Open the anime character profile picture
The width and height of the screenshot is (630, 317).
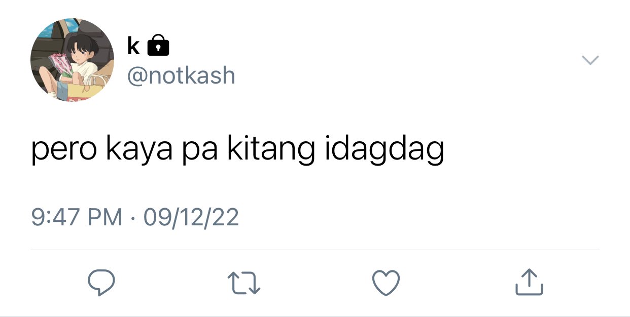click(x=72, y=60)
